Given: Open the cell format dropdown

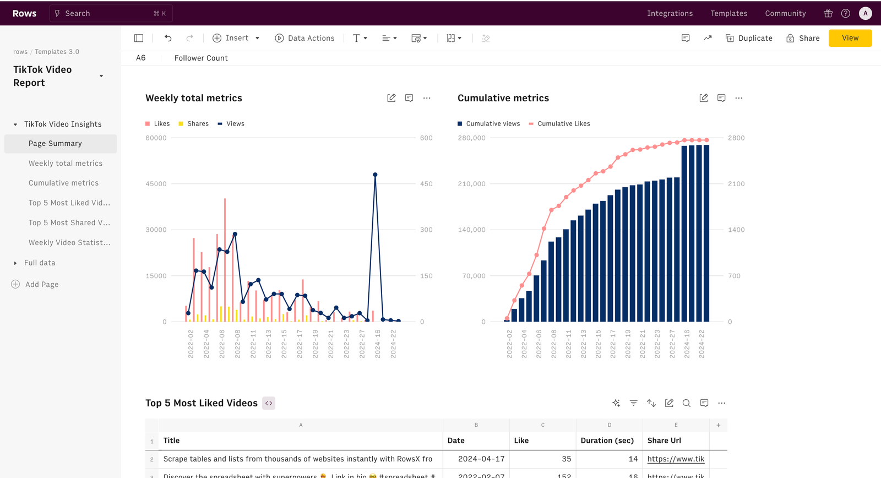Looking at the screenshot, I should coord(419,38).
